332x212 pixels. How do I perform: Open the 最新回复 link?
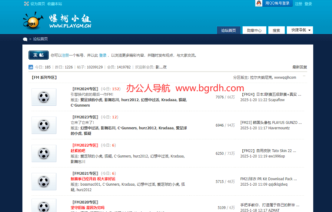300,67
